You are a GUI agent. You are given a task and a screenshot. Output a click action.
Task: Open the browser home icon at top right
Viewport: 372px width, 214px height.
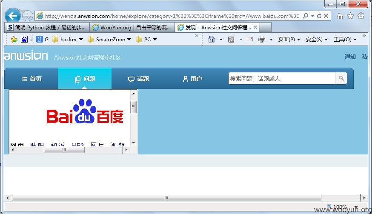(340, 16)
